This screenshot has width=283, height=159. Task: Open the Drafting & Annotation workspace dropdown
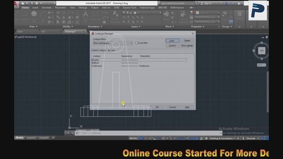pos(222,138)
